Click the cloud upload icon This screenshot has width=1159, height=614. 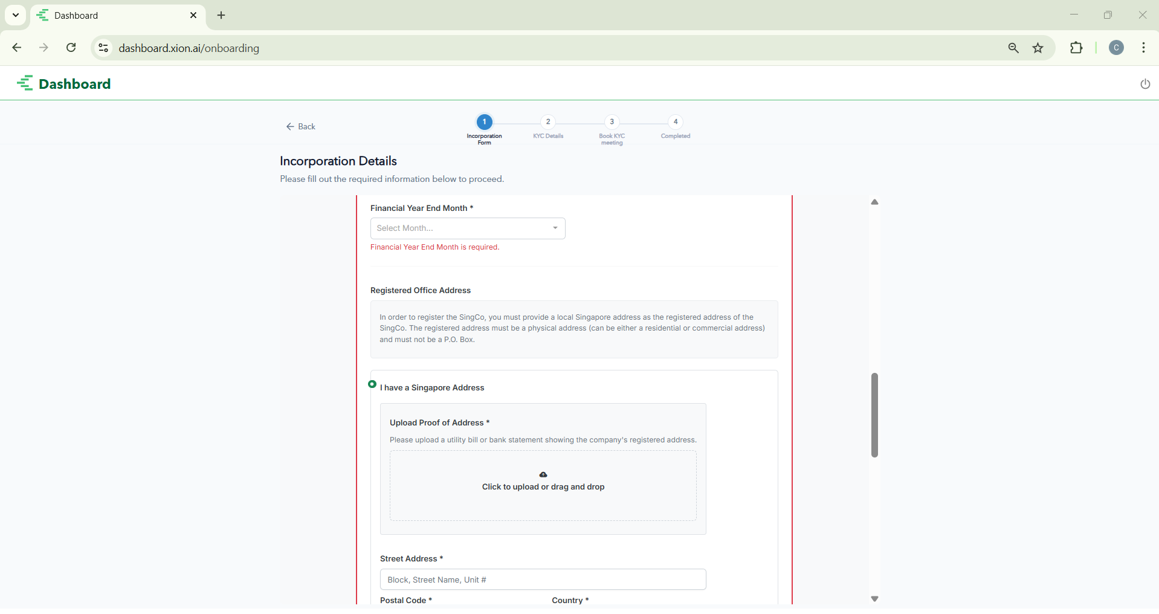[x=543, y=474]
